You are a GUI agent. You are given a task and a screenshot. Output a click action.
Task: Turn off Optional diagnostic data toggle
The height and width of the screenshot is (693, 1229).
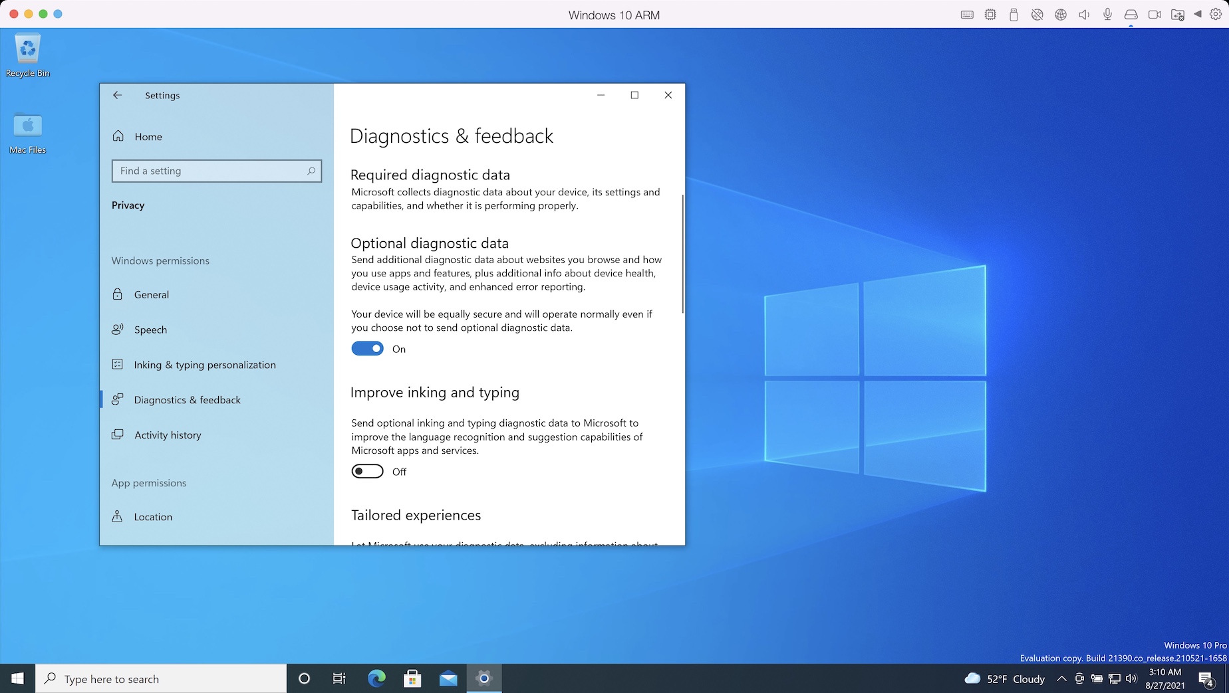[x=367, y=349]
